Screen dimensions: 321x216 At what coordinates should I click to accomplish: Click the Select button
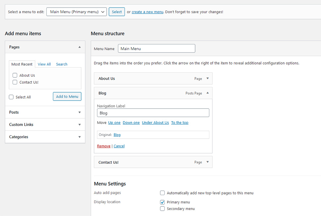[117, 12]
